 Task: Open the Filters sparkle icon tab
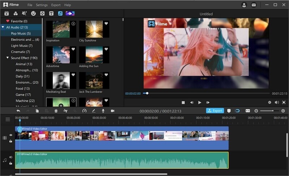pyautogui.click(x=24, y=13)
